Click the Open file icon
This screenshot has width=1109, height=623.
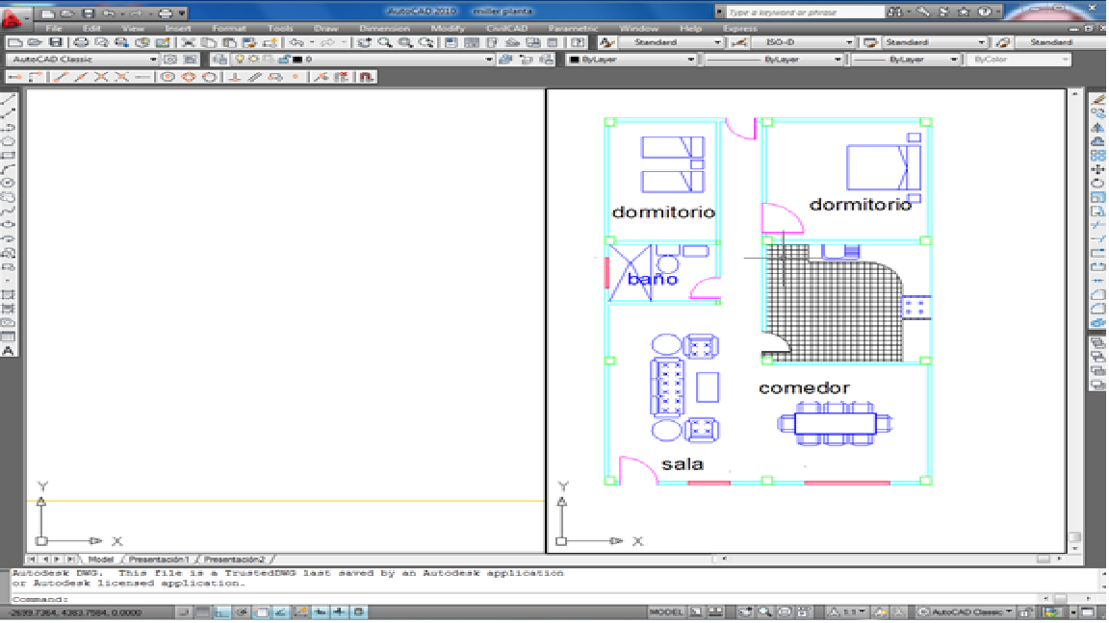[32, 41]
